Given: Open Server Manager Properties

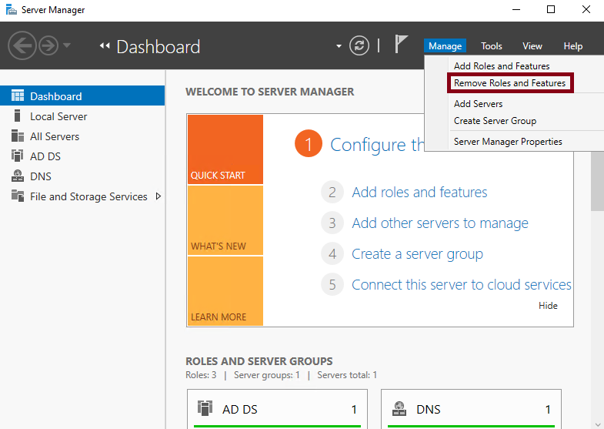Looking at the screenshot, I should coord(508,142).
